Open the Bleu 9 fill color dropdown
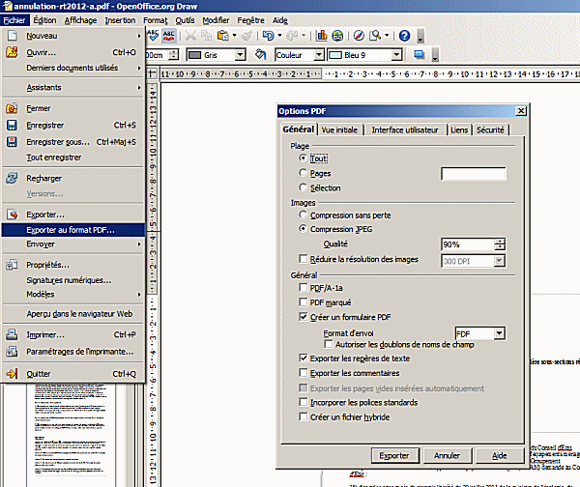This screenshot has height=487, width=580. [x=396, y=55]
